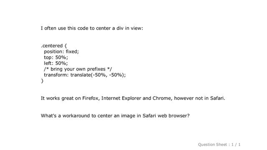This screenshot has height=150, width=267.
Task: Click the 'bring your own prefixes' comment
Action: pyautogui.click(x=78, y=69)
